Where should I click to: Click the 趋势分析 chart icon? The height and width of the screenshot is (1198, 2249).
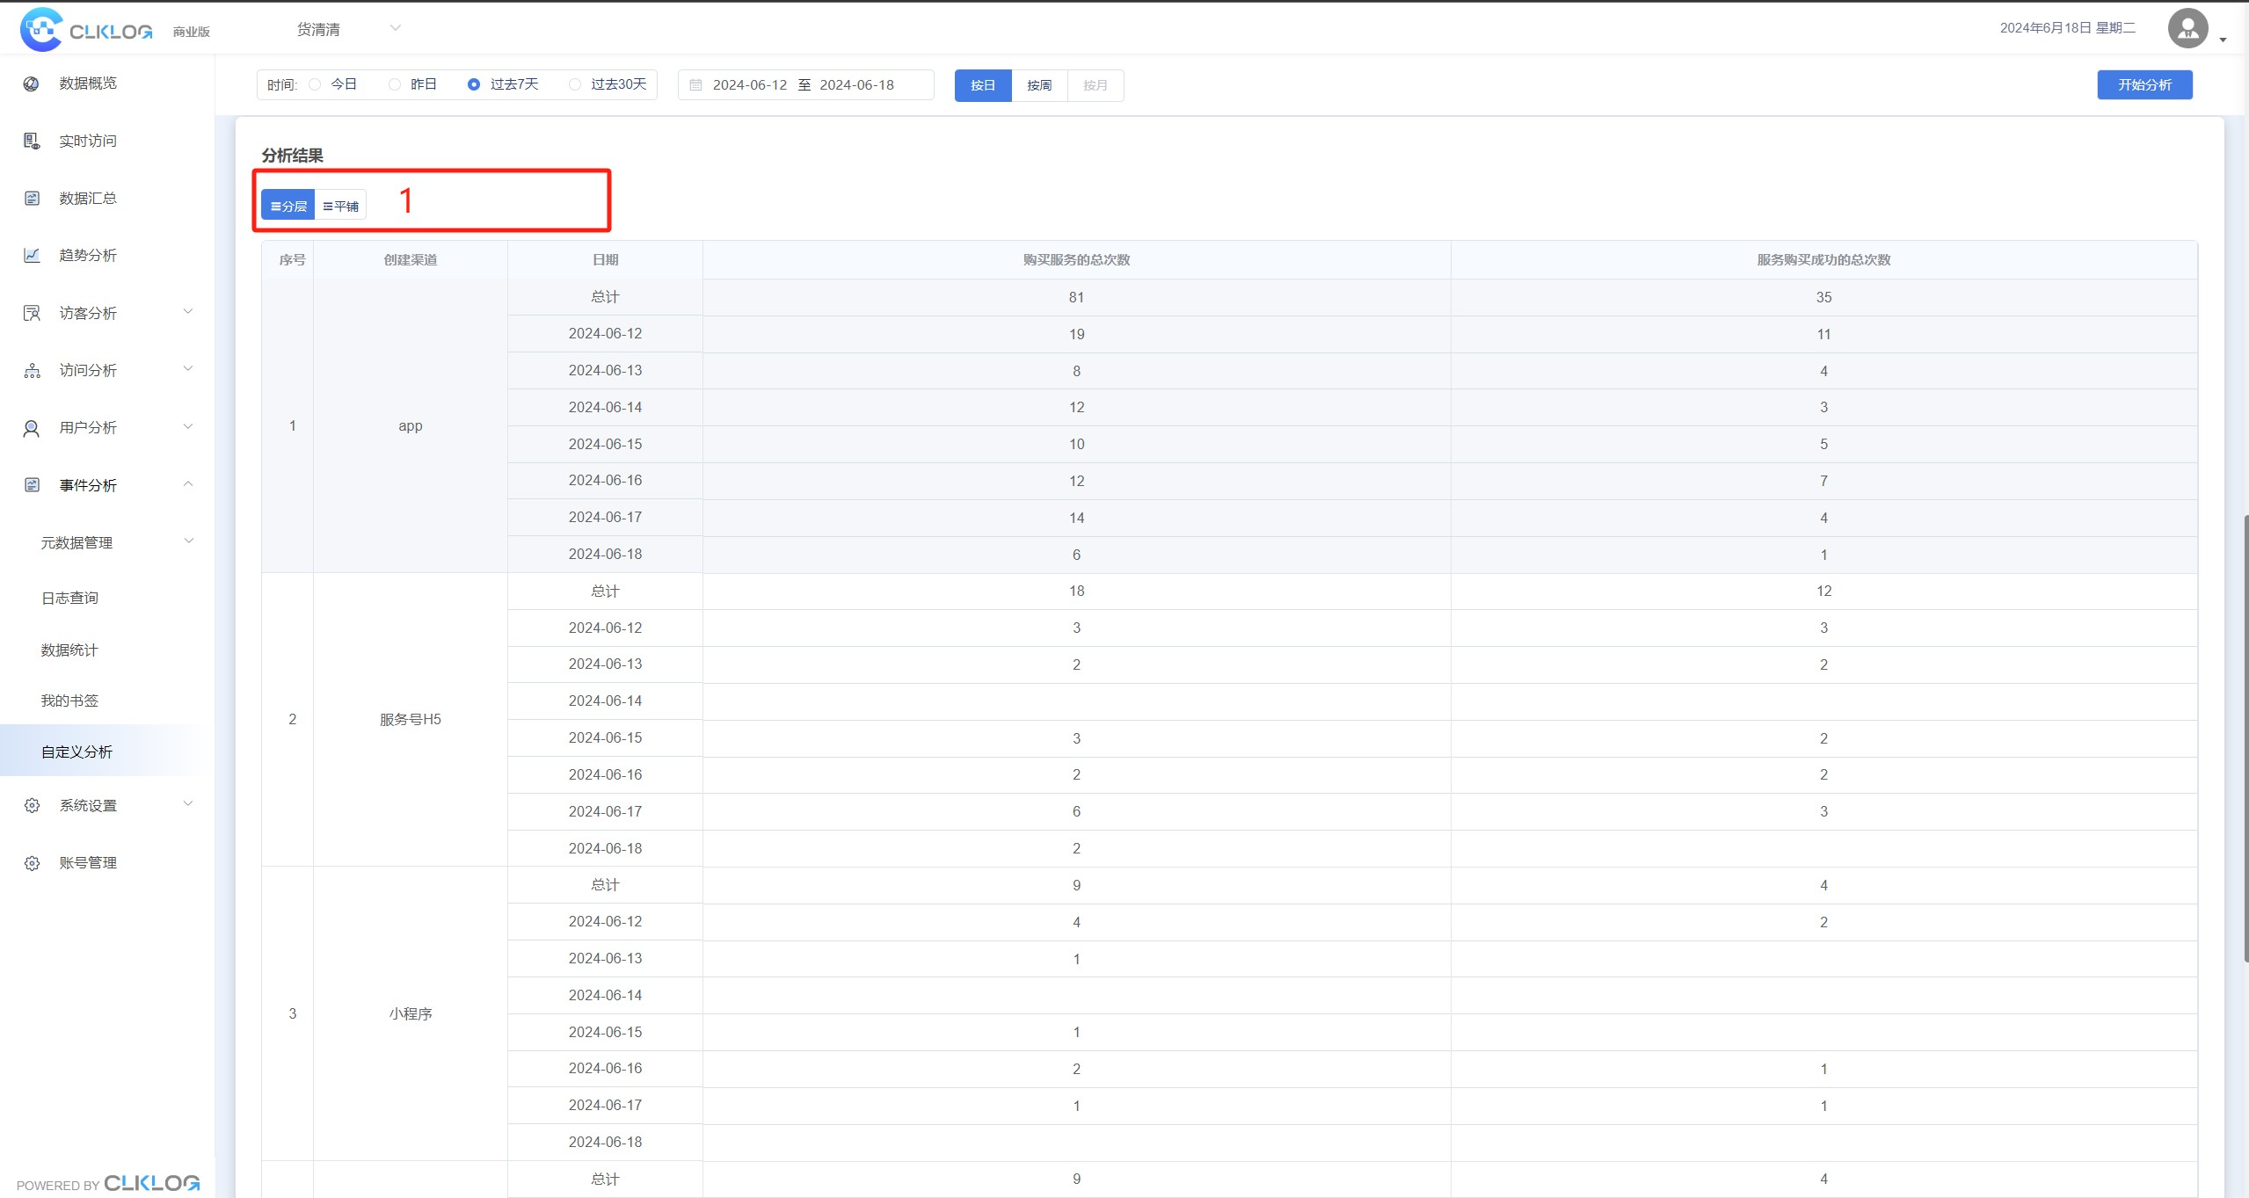coord(32,256)
